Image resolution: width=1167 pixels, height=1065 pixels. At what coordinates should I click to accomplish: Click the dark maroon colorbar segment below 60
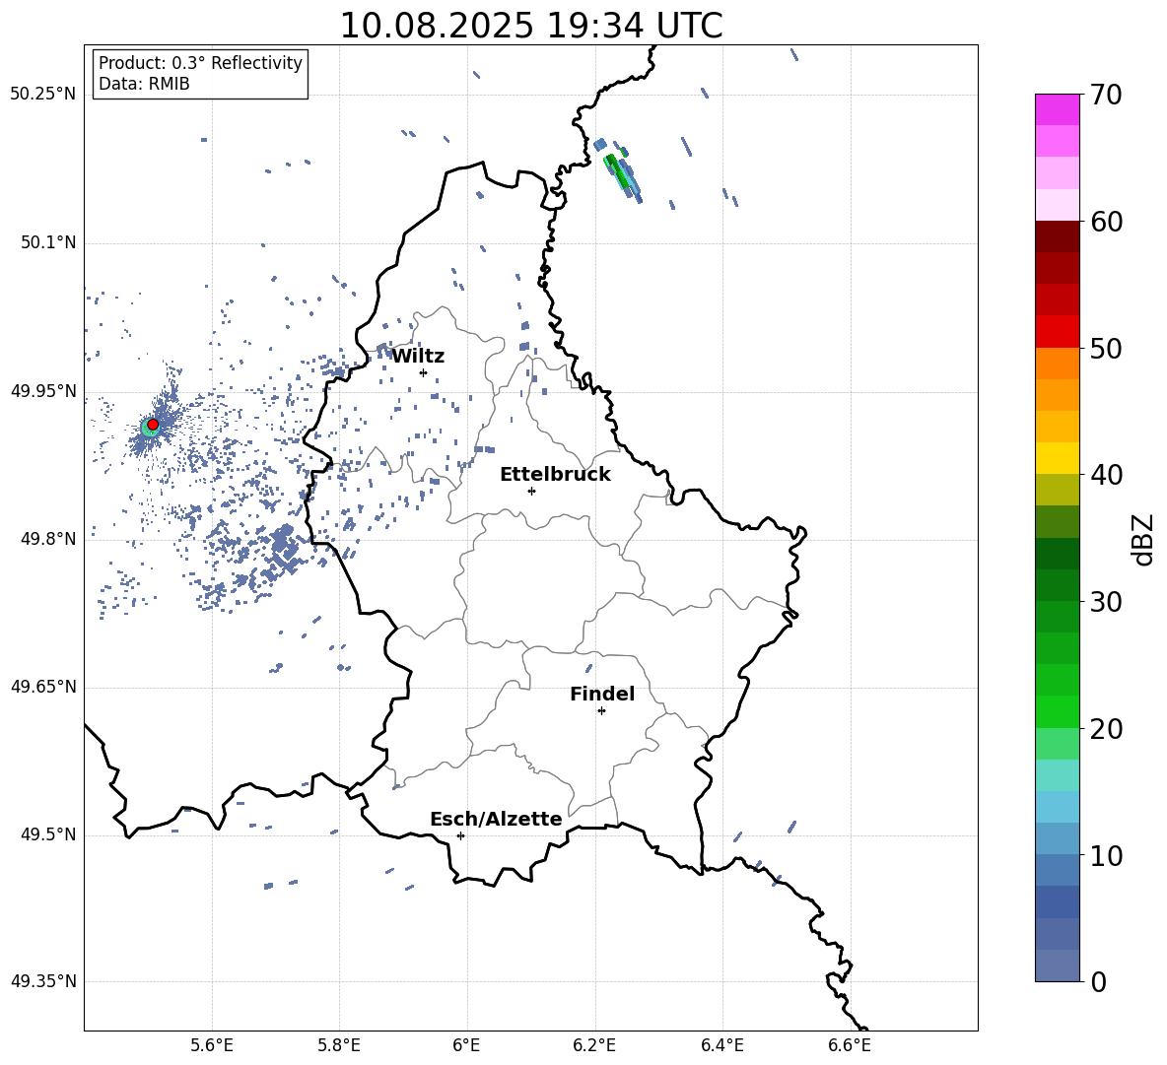1057,236
